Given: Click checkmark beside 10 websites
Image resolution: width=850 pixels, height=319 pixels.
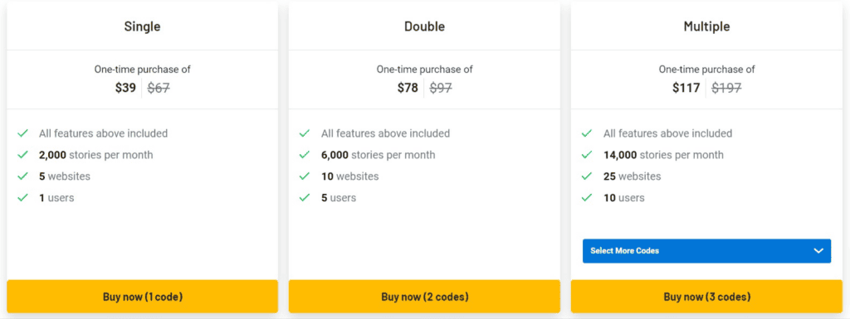Looking at the screenshot, I should point(305,176).
